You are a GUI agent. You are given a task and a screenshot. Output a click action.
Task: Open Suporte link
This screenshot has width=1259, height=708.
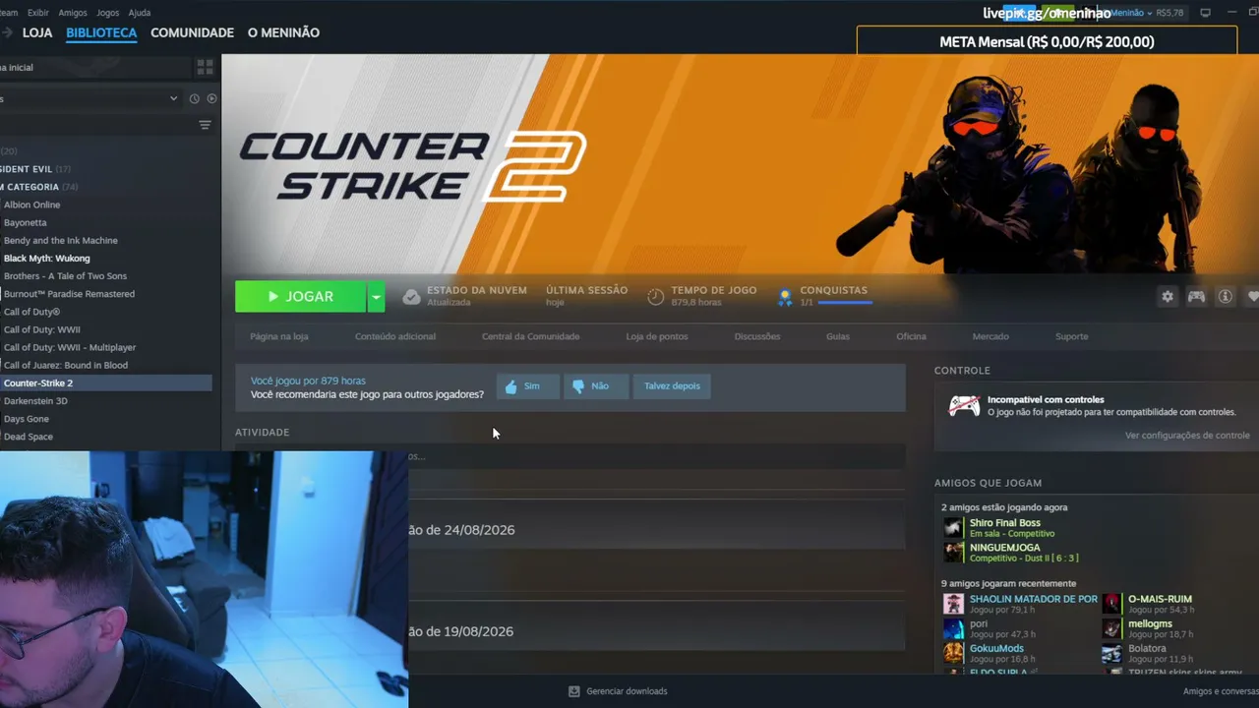click(1072, 336)
